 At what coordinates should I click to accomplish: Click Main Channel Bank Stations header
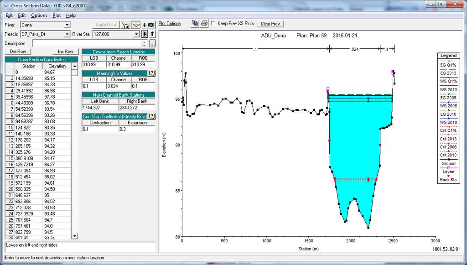pyautogui.click(x=118, y=95)
